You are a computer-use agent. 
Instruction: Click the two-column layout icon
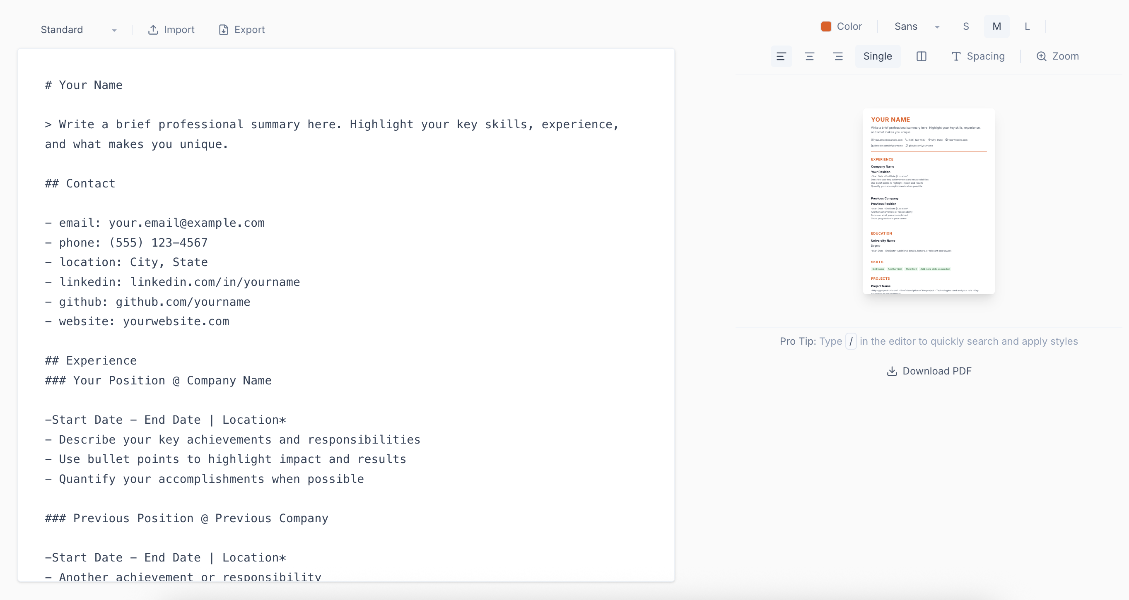(x=921, y=56)
